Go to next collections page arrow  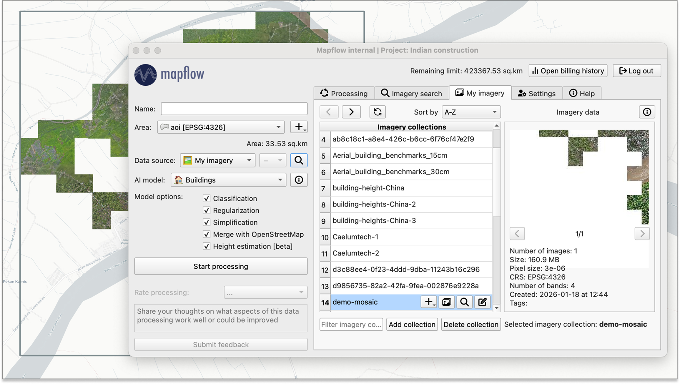pyautogui.click(x=351, y=112)
